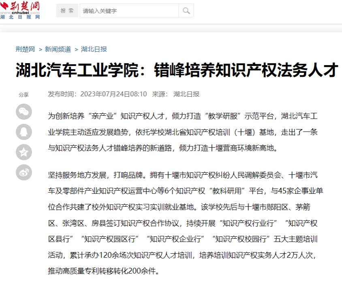Click the 搜索 label beside search box
This screenshot has height=282, width=342.
click(x=67, y=11)
